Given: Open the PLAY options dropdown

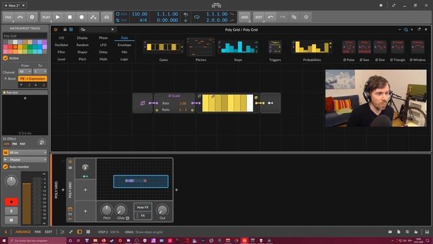Looking at the screenshot, I should [x=46, y=17].
